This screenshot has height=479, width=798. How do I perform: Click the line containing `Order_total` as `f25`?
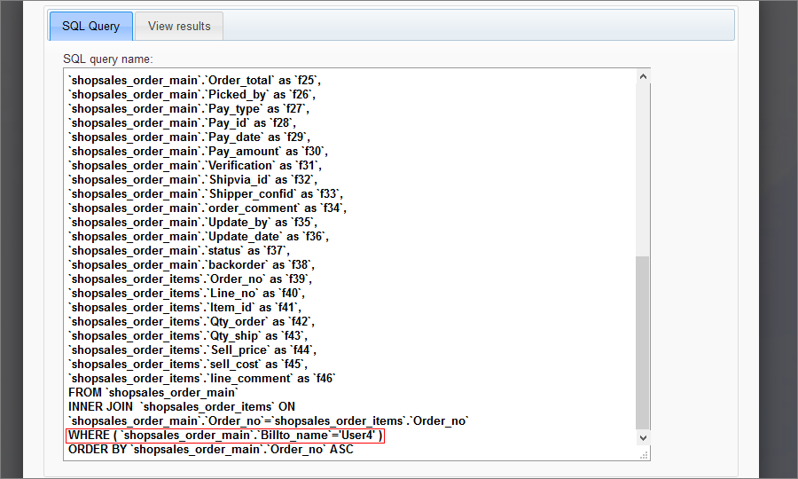[x=195, y=81]
